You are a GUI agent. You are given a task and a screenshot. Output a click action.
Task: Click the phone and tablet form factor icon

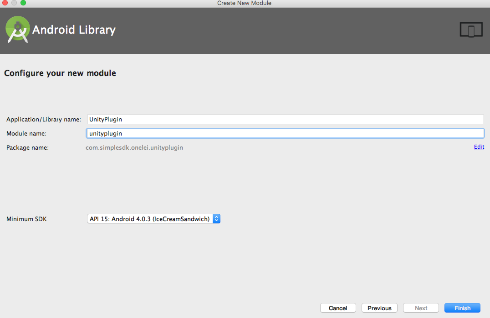(x=471, y=30)
